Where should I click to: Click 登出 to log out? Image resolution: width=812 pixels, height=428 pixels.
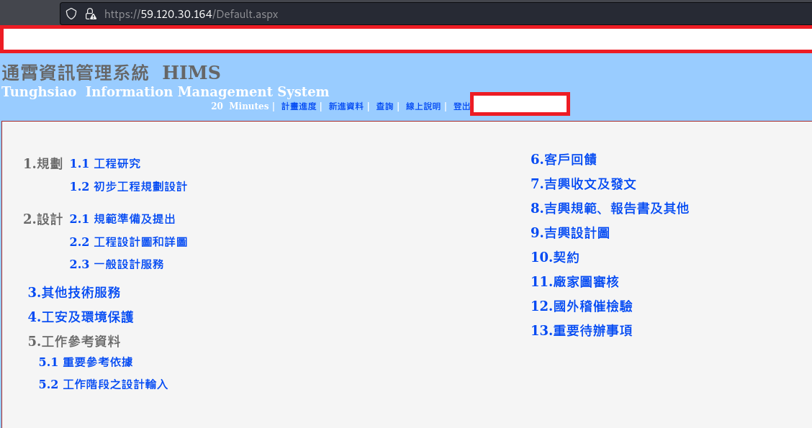461,106
